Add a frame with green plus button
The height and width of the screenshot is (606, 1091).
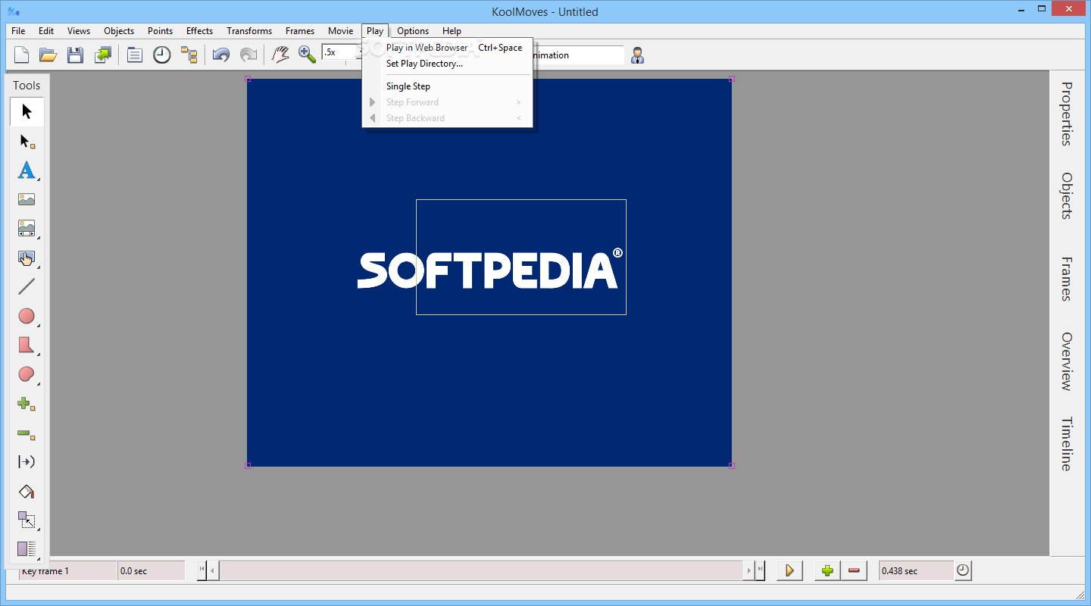point(827,570)
